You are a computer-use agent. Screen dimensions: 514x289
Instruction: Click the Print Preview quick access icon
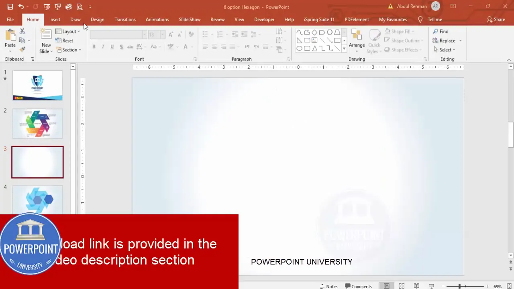80,7
